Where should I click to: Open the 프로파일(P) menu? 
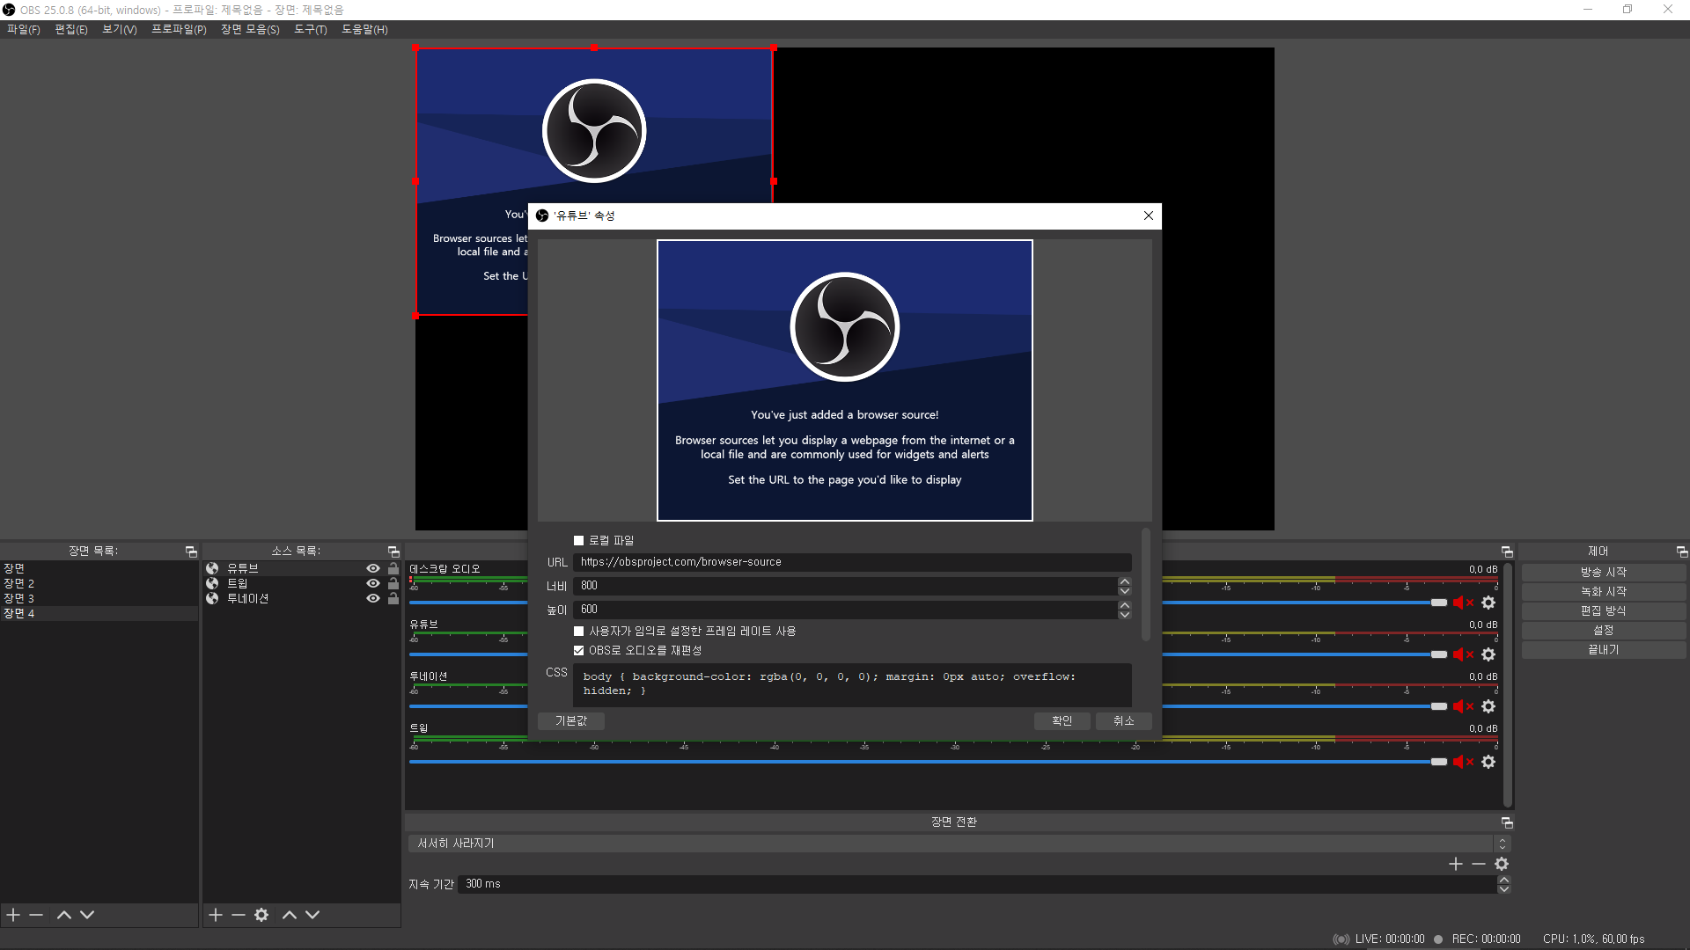179,29
